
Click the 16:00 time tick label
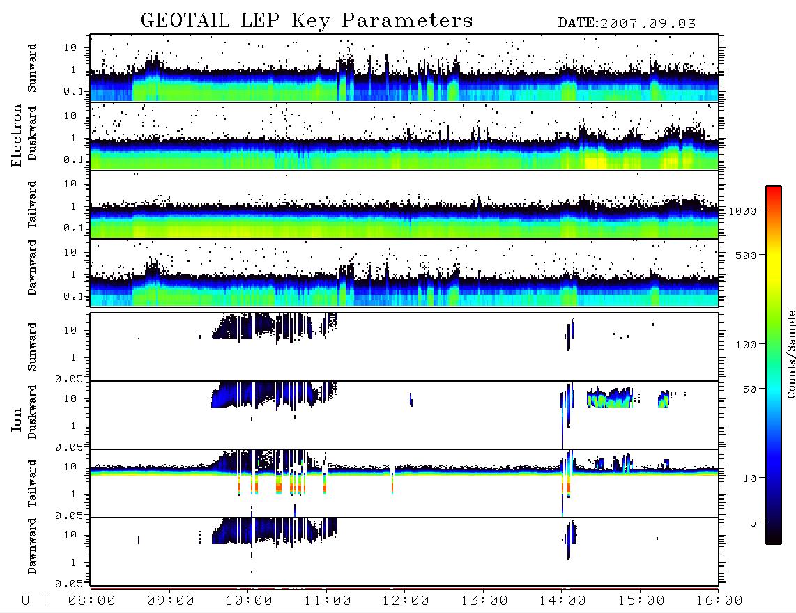(719, 601)
